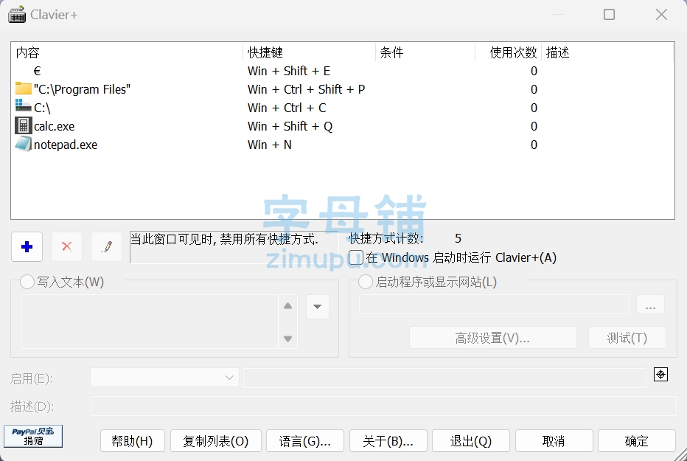Open the 语言(G)... language button

305,441
